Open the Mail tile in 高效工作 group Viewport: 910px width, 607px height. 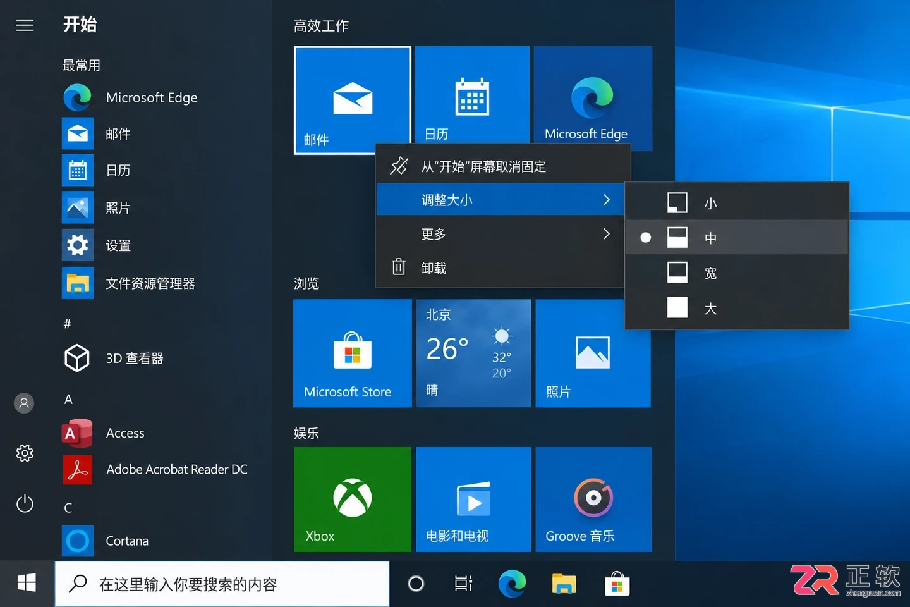[x=352, y=99]
